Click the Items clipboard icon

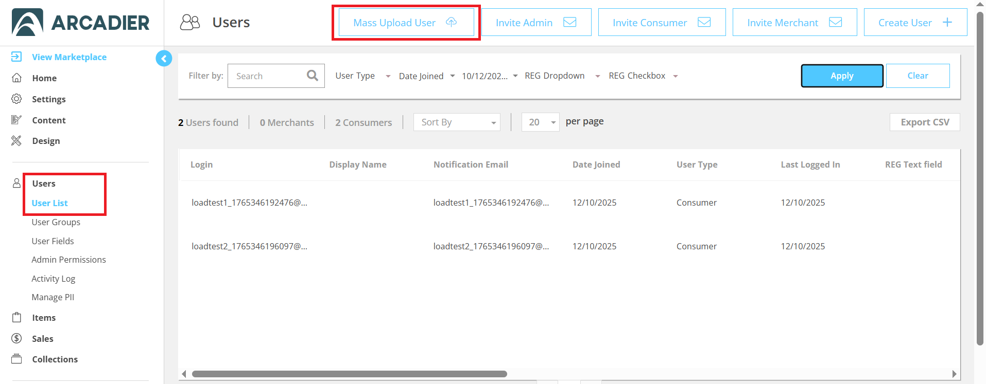[16, 317]
